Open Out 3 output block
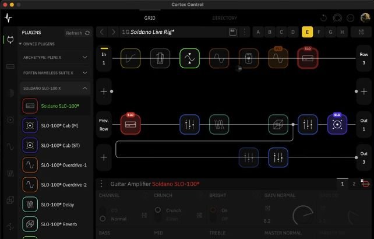The height and width of the screenshot is (239, 374). coord(364,157)
